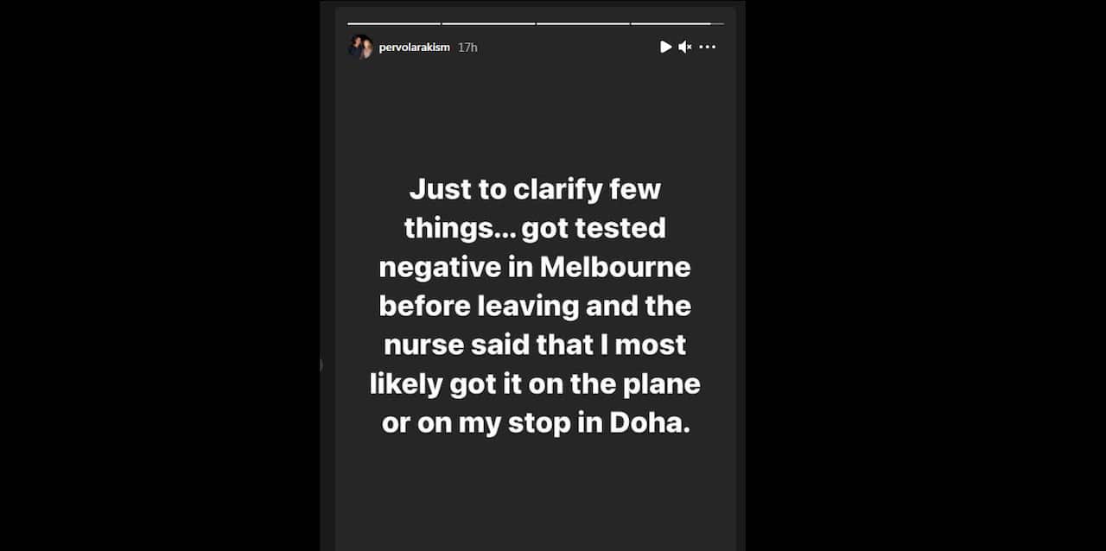The width and height of the screenshot is (1106, 551).
Task: Click the word "things..." in the story
Action: pos(458,228)
